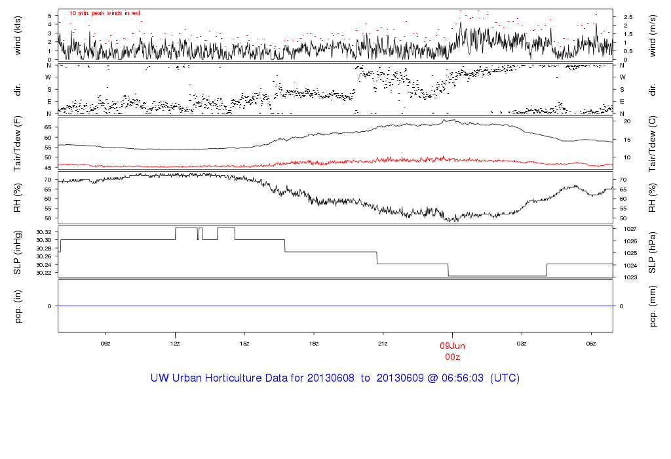Select the left "Tair/Tdew (F)" axis label
The height and width of the screenshot is (459, 671).
(18, 142)
